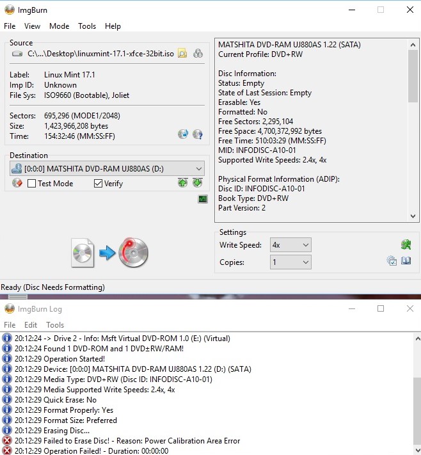Click the error icon for Operation Failed

click(x=7, y=451)
